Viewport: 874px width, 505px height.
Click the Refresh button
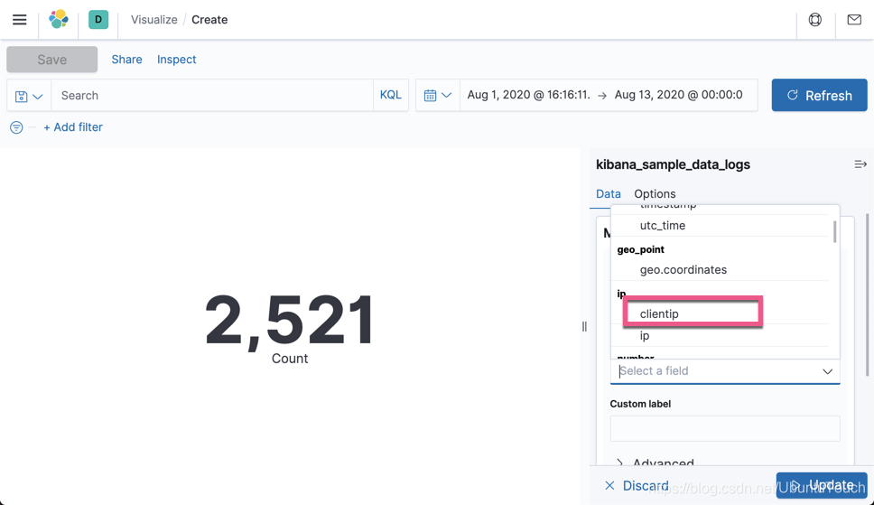[x=820, y=96]
